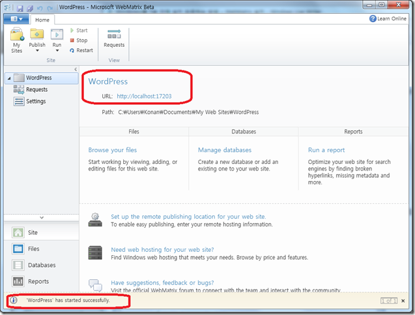Viewport: 415px width, 315px height.
Task: Click the Manage databases link
Action: (225, 150)
